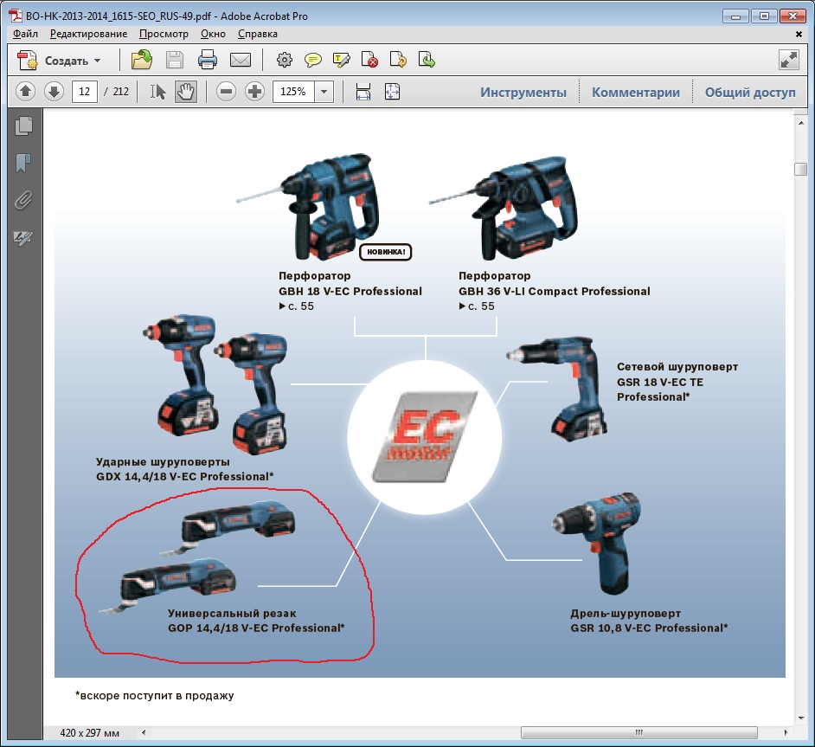Minimize the Acrobat window
Screen dimensions: 815x747
(735, 16)
